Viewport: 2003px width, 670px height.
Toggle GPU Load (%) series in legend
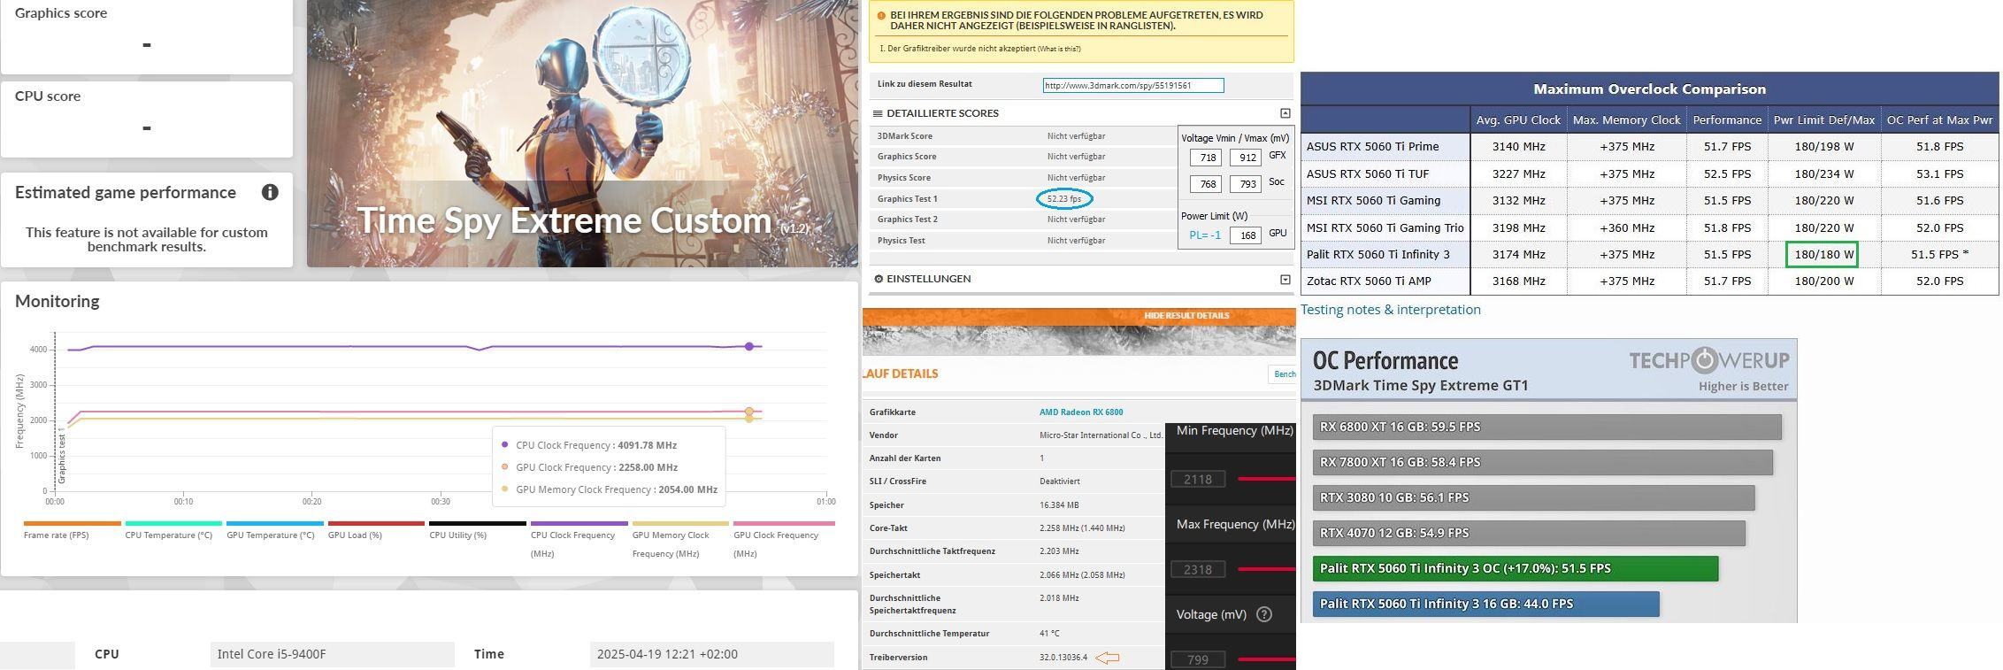click(x=376, y=530)
